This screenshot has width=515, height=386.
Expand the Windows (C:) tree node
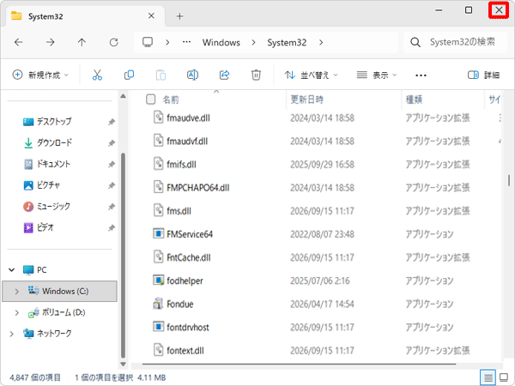(17, 291)
